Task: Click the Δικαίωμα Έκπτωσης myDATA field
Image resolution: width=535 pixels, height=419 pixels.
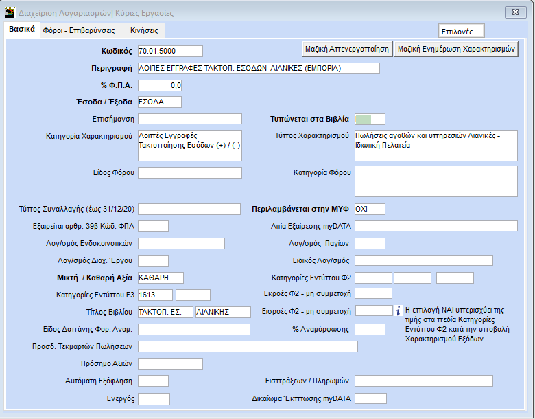Action: click(x=370, y=398)
